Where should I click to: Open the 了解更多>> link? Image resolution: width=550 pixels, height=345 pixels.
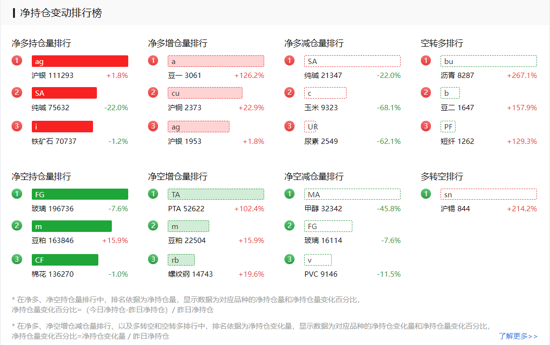point(518,336)
